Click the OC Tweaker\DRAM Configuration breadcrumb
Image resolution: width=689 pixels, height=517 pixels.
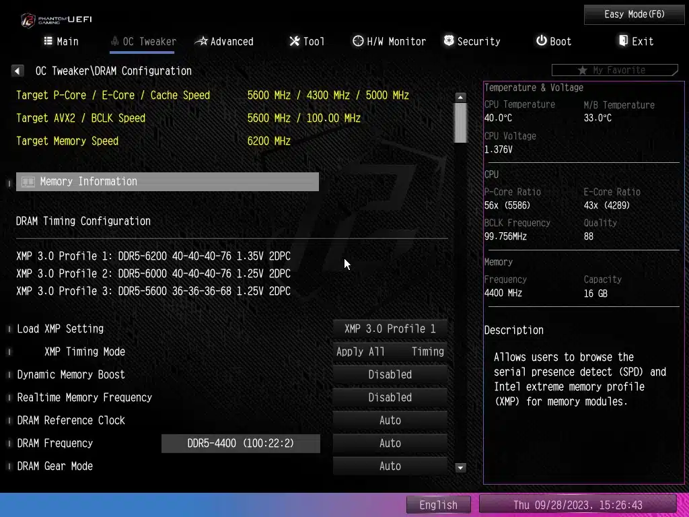click(x=113, y=71)
